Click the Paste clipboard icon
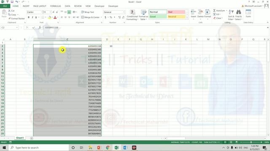270x151 pixels. (x=4, y=13)
